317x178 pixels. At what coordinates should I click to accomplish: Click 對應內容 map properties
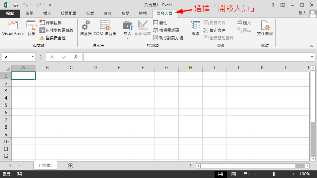click(x=215, y=22)
